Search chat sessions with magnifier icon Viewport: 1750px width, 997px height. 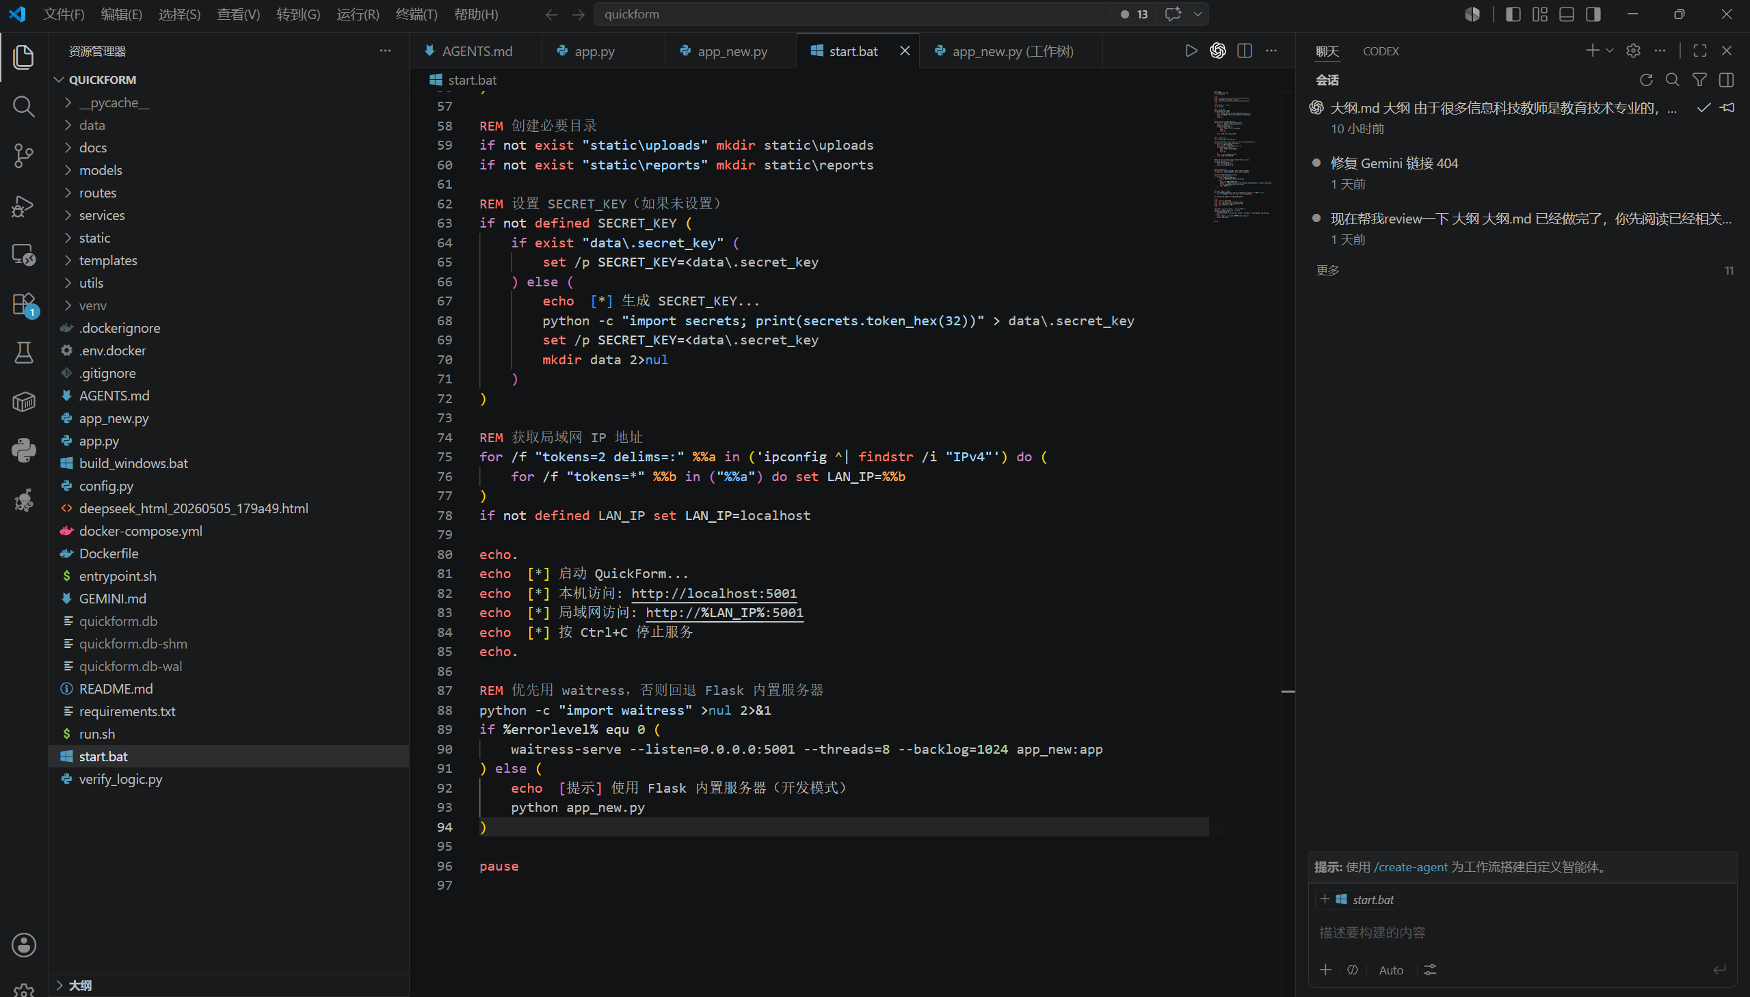coord(1673,80)
